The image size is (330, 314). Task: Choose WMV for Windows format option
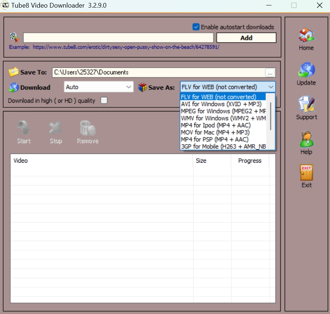[x=223, y=118]
